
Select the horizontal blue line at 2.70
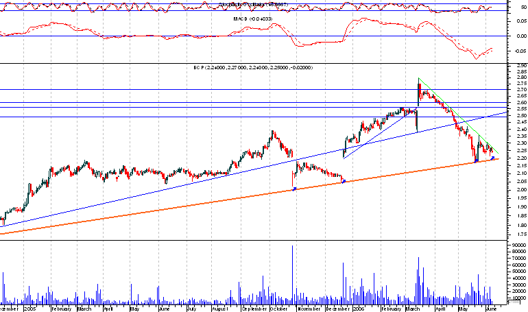(253, 90)
